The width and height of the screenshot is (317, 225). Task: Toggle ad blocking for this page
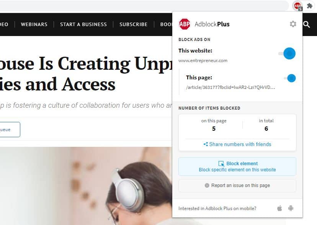coord(289,78)
